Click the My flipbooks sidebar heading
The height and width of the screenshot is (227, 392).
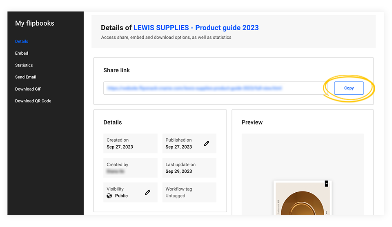click(35, 23)
